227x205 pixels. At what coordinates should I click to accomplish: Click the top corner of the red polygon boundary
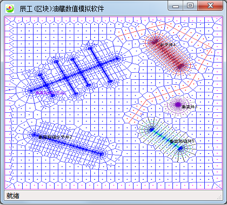click(x=165, y=24)
